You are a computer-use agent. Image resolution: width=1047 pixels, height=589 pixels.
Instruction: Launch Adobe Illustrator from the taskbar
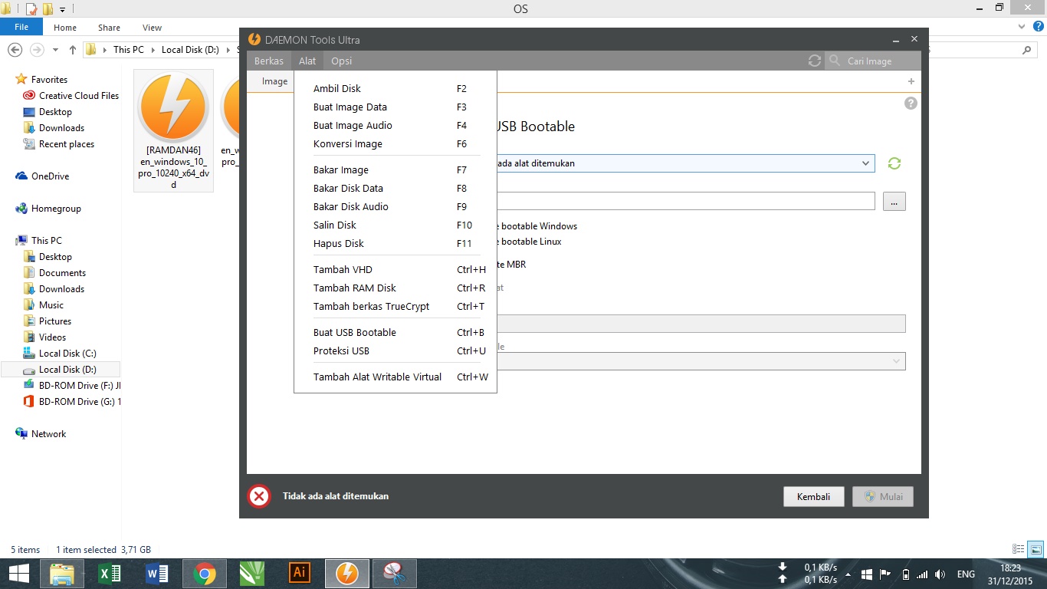pos(299,573)
